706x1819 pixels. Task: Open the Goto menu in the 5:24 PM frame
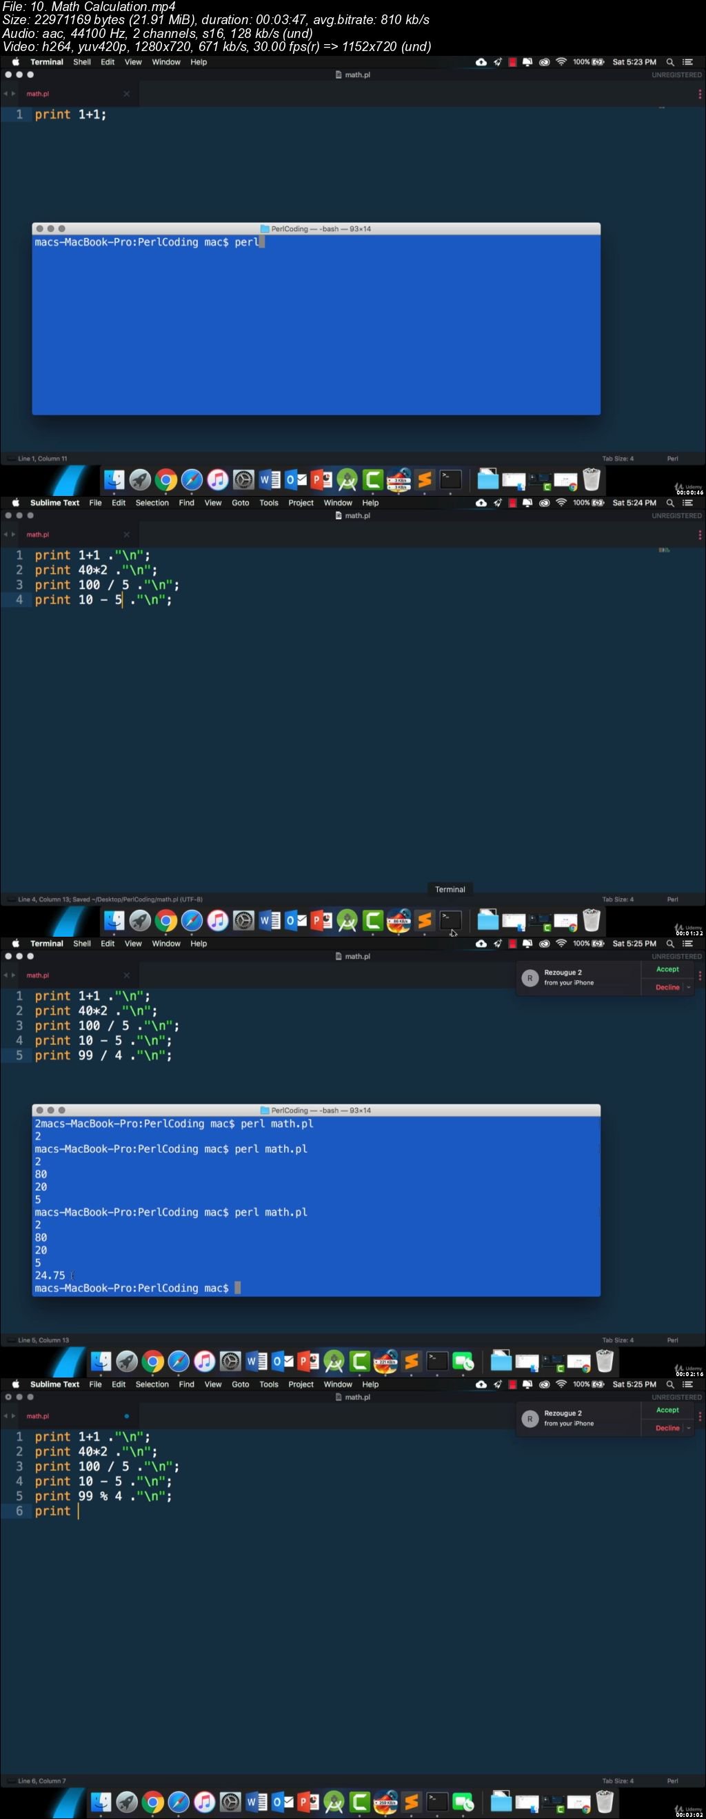(240, 503)
